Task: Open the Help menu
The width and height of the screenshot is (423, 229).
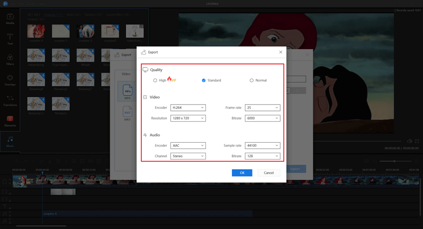Action: [x=41, y=4]
